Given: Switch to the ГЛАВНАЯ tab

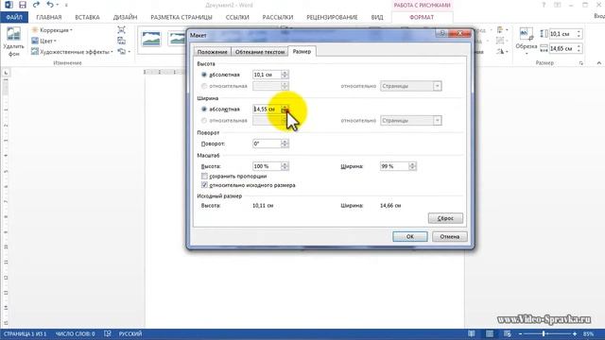Looking at the screenshot, I should click(49, 17).
